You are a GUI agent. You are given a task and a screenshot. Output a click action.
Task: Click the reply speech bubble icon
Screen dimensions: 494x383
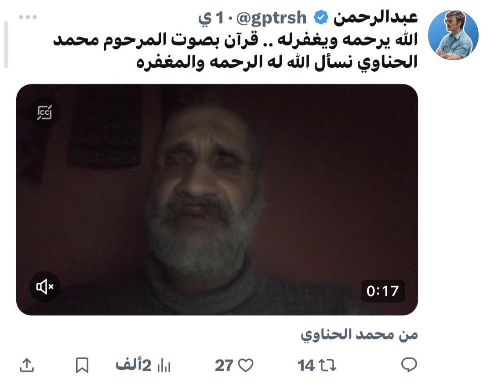point(409,365)
